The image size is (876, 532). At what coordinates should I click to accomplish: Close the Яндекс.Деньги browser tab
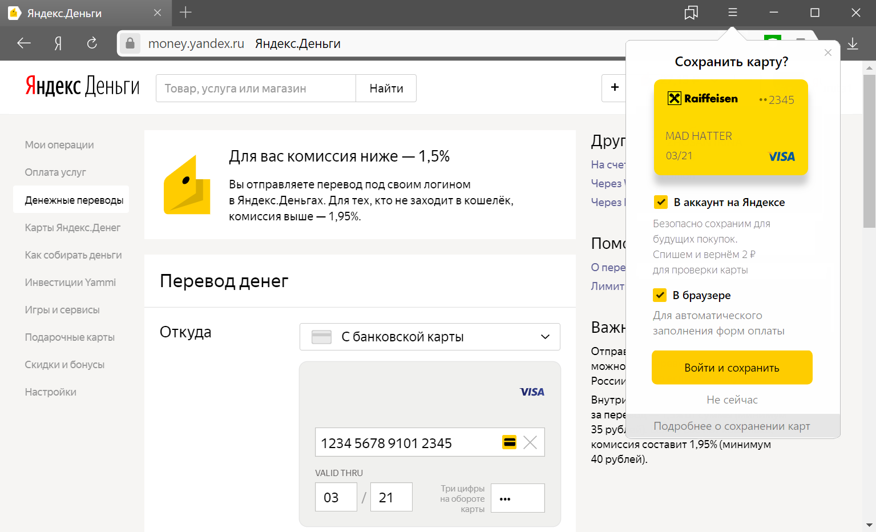pos(158,13)
